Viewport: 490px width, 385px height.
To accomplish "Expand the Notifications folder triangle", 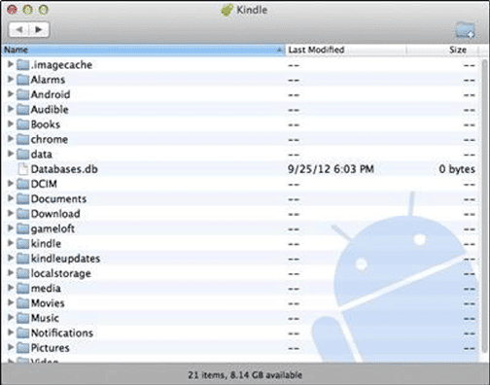I will pyautogui.click(x=11, y=332).
